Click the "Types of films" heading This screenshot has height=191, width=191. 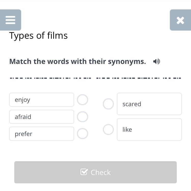coord(38,36)
